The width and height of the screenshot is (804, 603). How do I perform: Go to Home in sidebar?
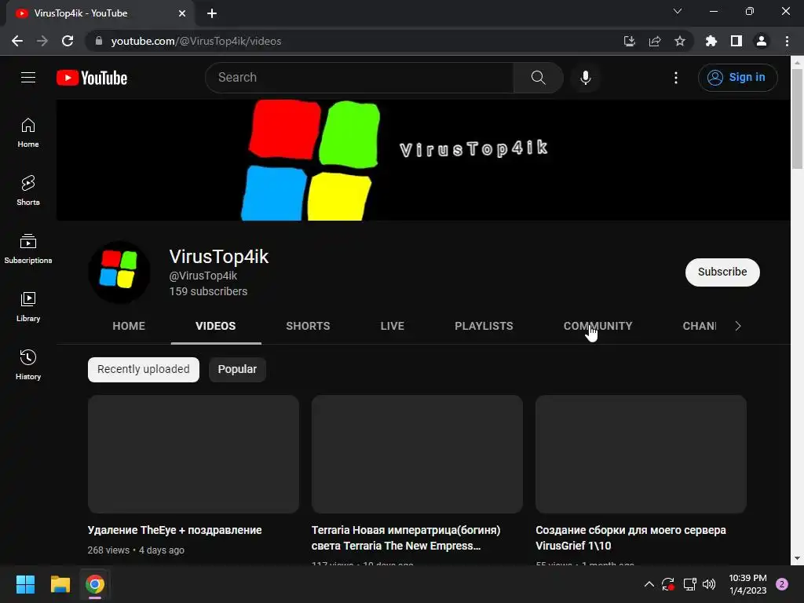pyautogui.click(x=28, y=133)
